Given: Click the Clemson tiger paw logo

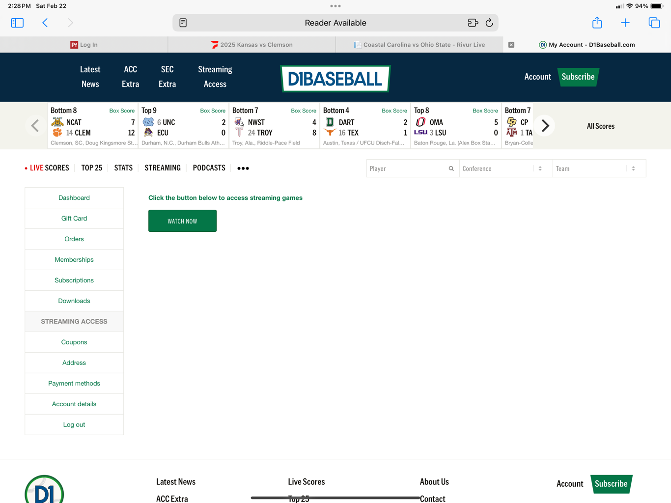Looking at the screenshot, I should [x=57, y=133].
